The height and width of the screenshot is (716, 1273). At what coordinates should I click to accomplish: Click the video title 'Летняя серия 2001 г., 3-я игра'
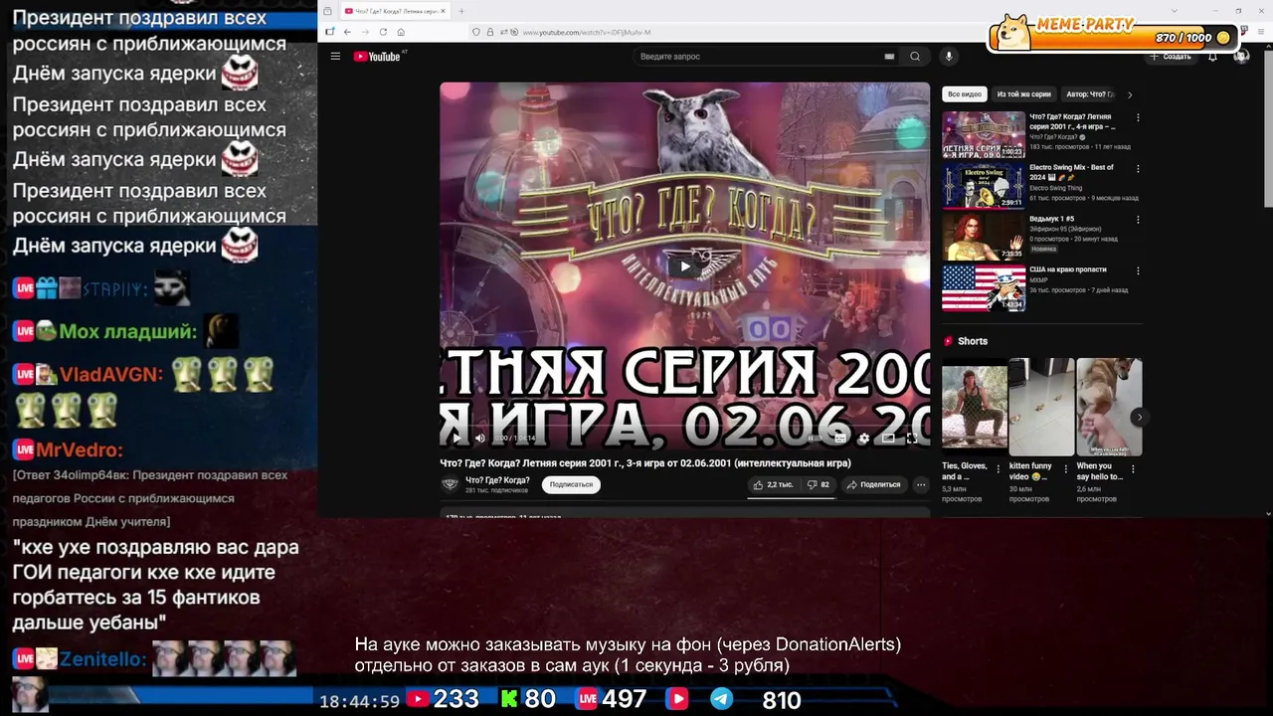pos(644,463)
